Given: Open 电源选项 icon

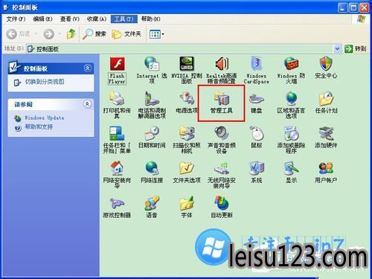Looking at the screenshot, I should 187,98.
